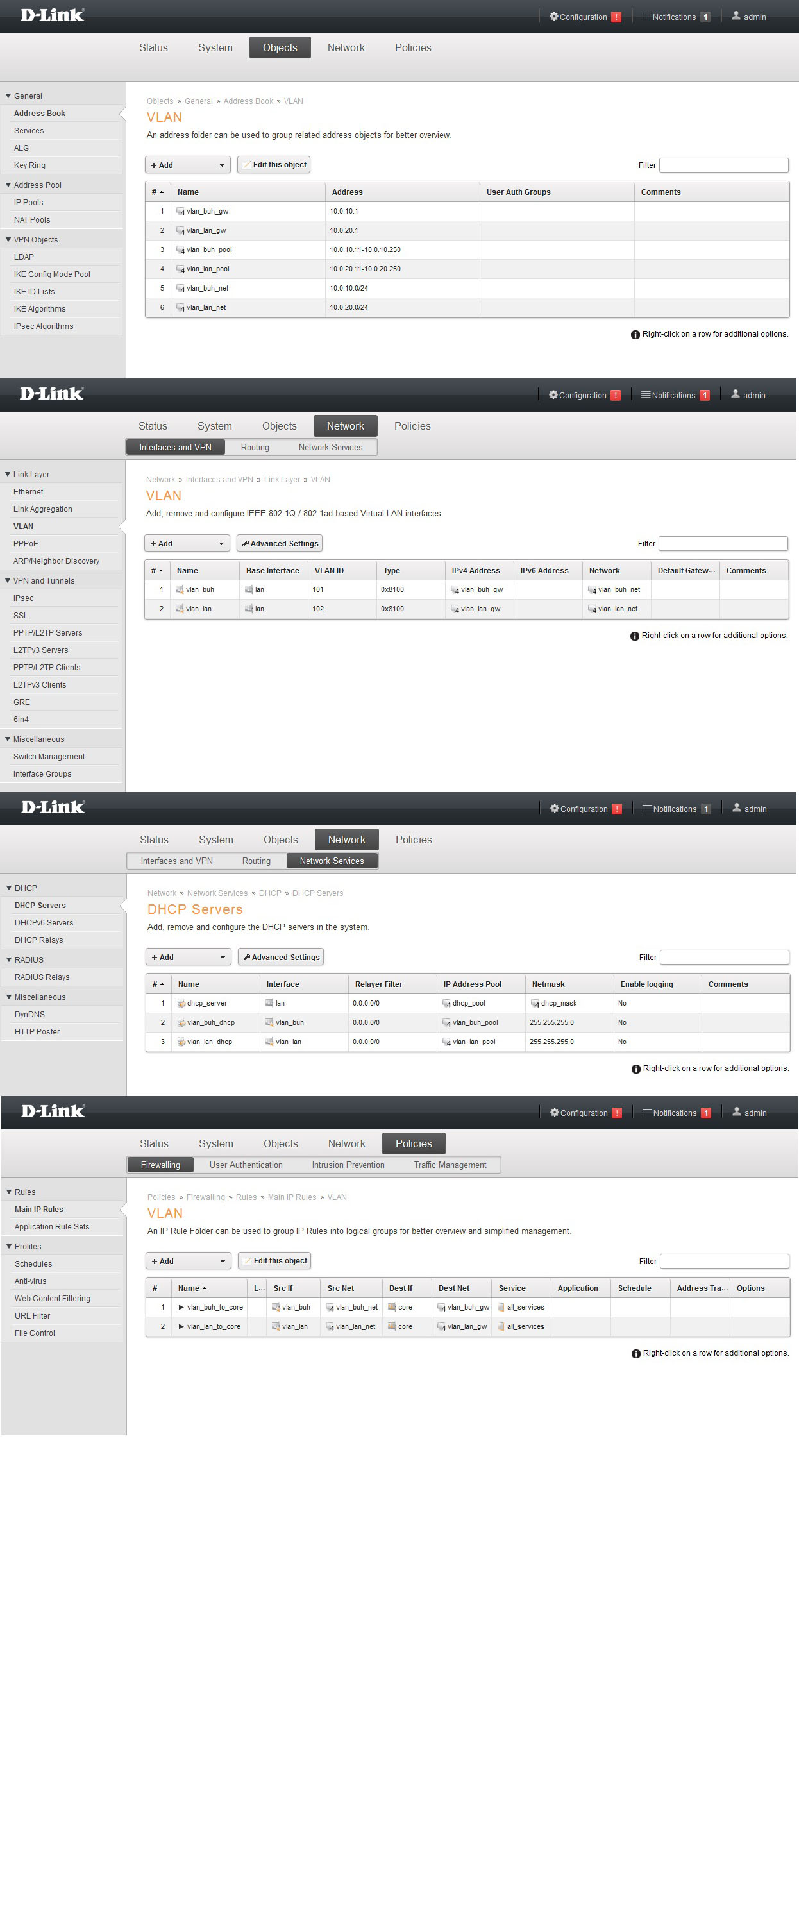Click the lan interface icon in dhcp_server row
Image resolution: width=799 pixels, height=1924 pixels.
click(x=269, y=1003)
